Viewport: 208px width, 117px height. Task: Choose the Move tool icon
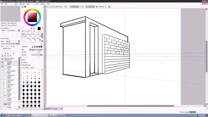click(23, 31)
